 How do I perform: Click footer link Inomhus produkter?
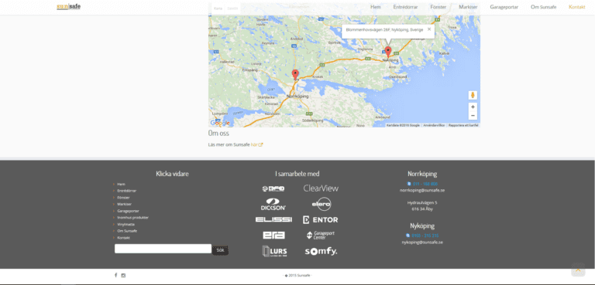132,218
